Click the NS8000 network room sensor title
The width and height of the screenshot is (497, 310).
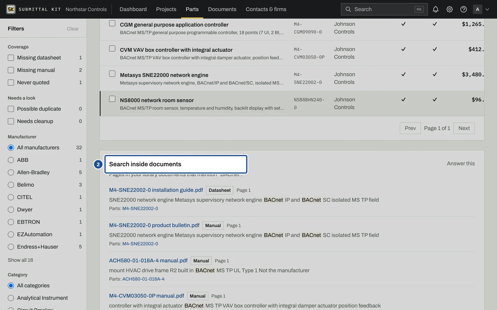[157, 100]
